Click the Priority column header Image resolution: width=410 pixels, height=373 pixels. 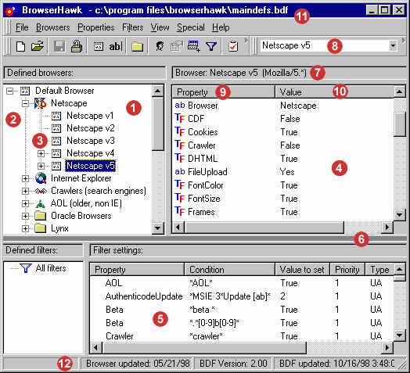[347, 270]
